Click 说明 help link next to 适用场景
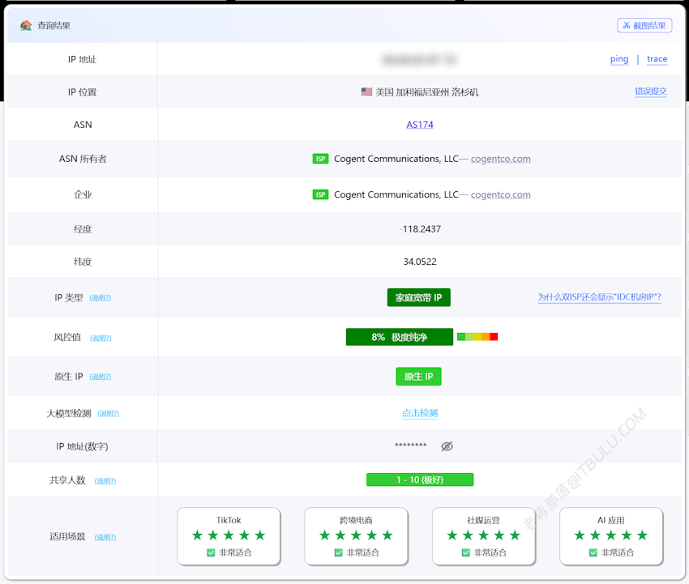This screenshot has width=689, height=584. coord(105,537)
